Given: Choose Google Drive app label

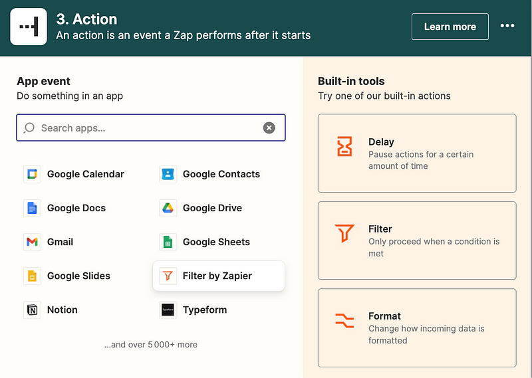Looking at the screenshot, I should point(212,208).
